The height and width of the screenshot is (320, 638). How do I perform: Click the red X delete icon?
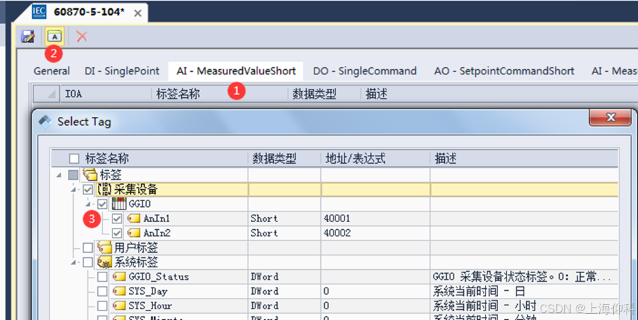tap(81, 36)
